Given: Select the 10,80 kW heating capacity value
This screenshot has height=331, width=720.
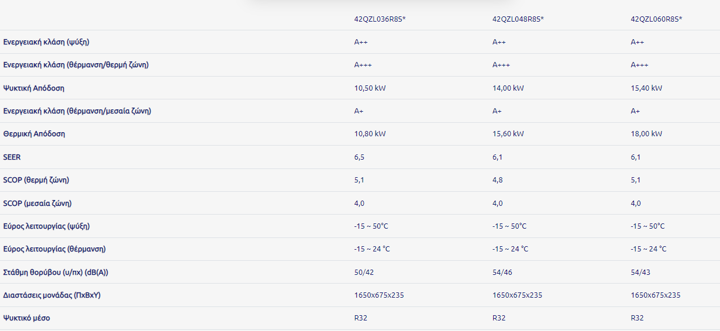Looking at the screenshot, I should coord(370,134).
